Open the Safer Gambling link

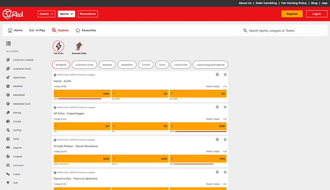click(x=266, y=3)
